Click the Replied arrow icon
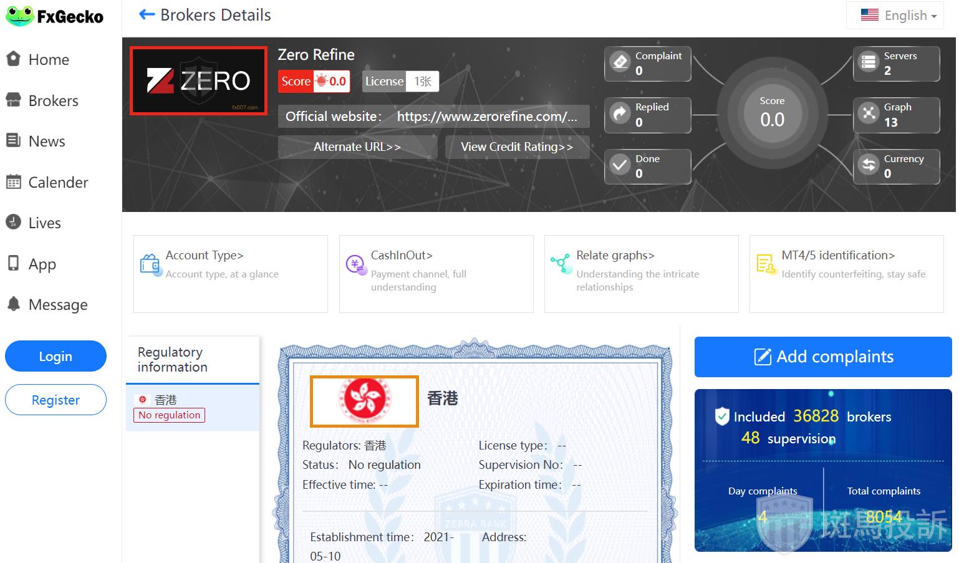 tap(620, 113)
